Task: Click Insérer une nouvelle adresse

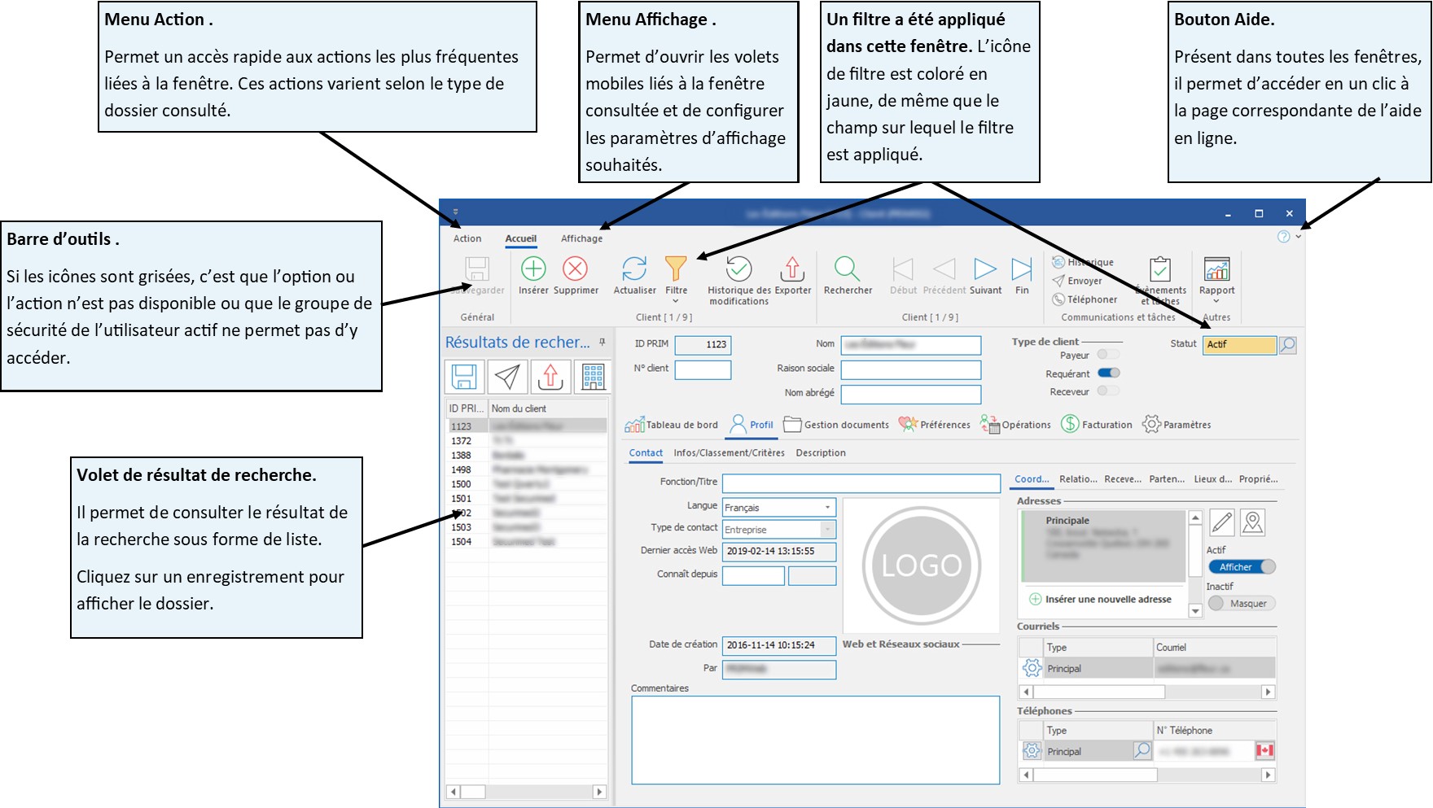Action: 1107,600
